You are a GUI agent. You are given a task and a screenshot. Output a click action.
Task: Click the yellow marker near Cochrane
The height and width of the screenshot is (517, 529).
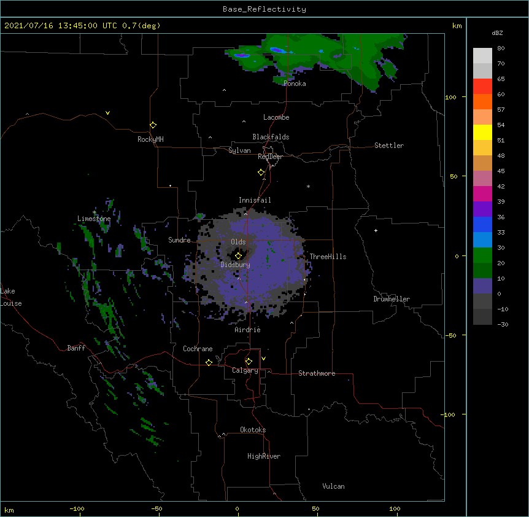click(x=209, y=362)
